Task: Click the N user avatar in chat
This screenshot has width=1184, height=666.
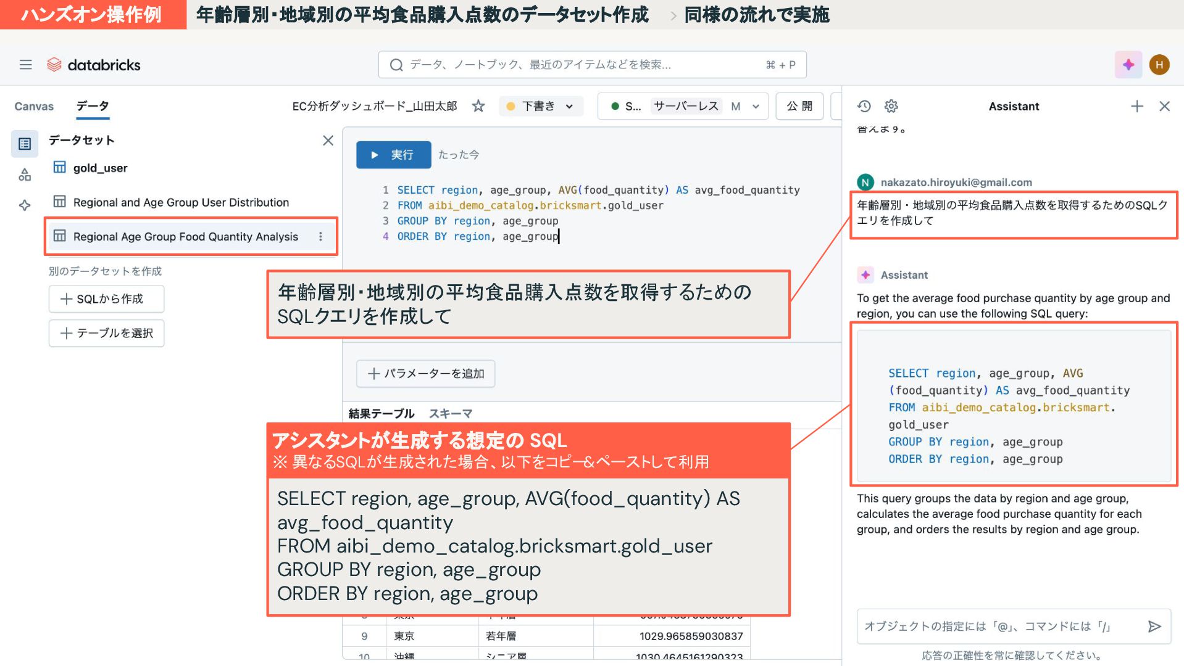Action: click(x=865, y=183)
